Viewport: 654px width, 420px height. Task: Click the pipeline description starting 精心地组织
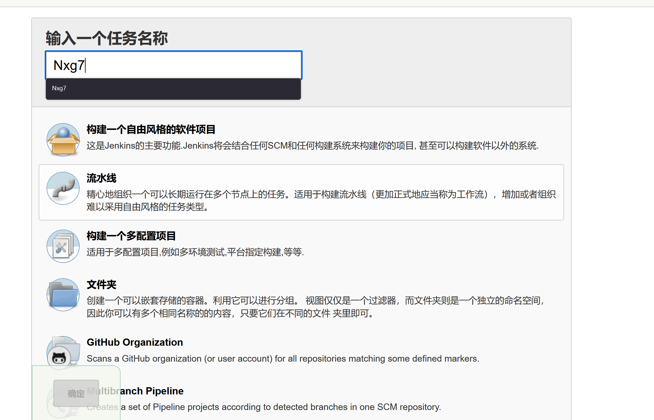(321, 200)
